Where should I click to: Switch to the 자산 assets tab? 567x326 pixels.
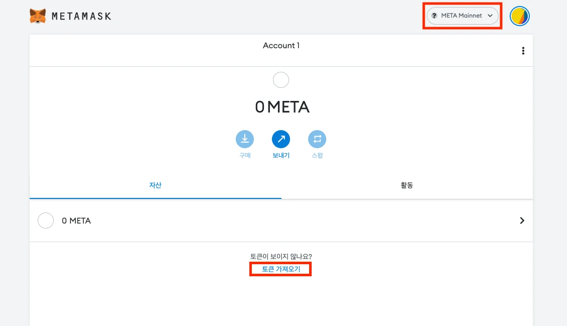155,185
